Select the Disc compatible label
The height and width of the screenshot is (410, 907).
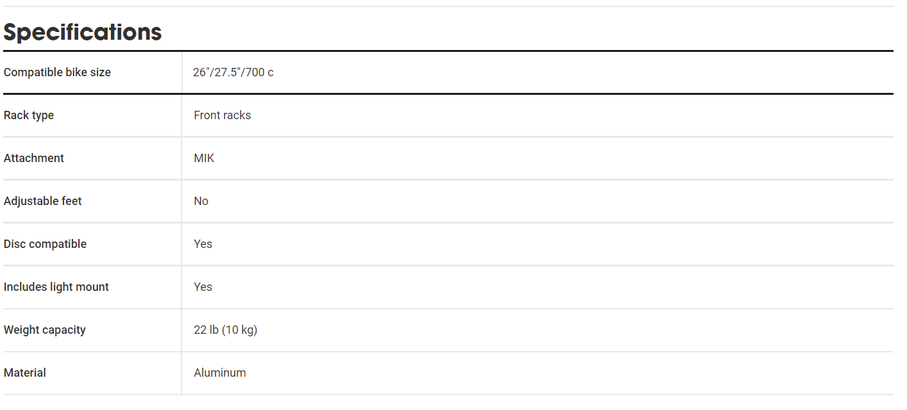tap(45, 244)
